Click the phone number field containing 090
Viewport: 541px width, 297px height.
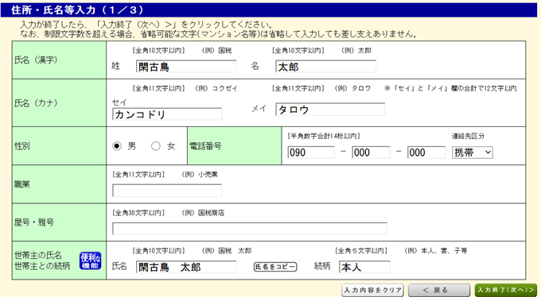click(311, 152)
